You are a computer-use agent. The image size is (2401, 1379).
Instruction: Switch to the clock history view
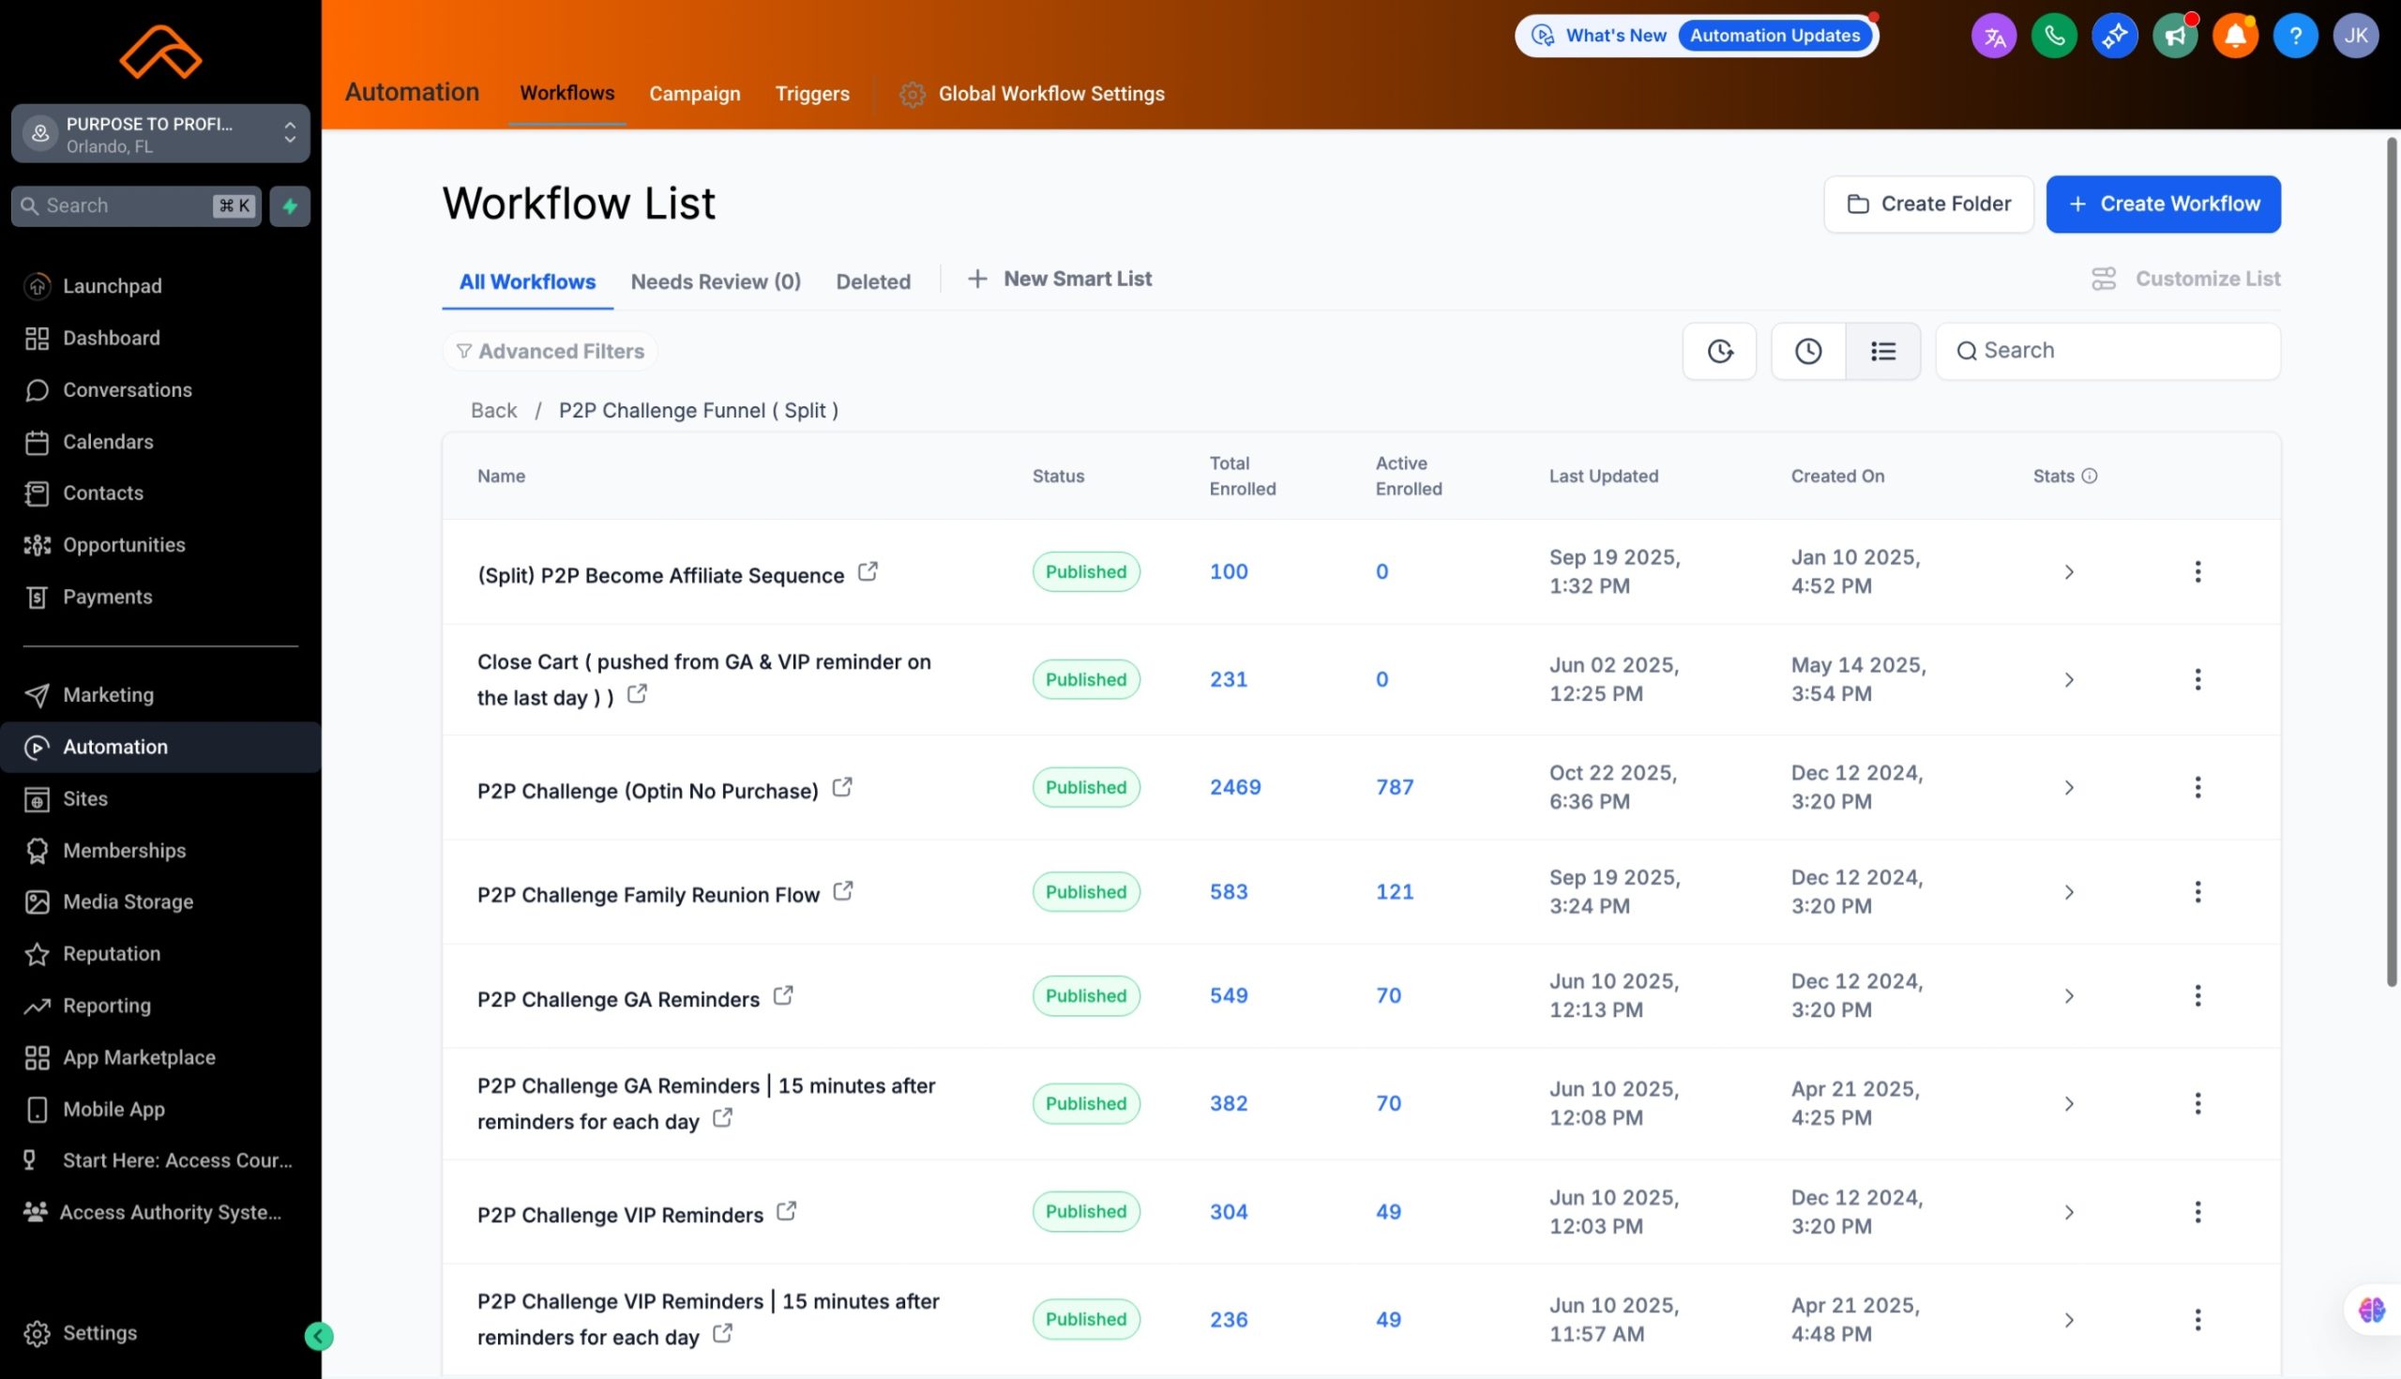1807,352
